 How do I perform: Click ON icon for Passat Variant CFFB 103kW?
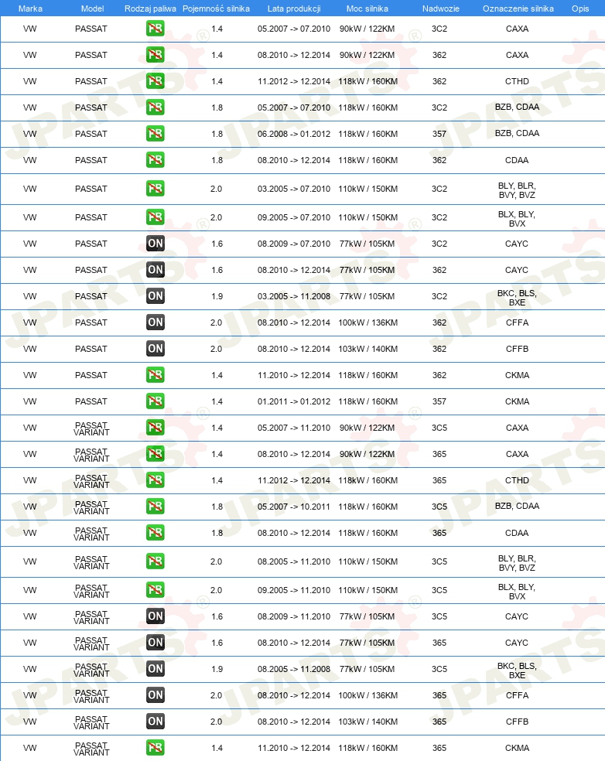(x=156, y=722)
